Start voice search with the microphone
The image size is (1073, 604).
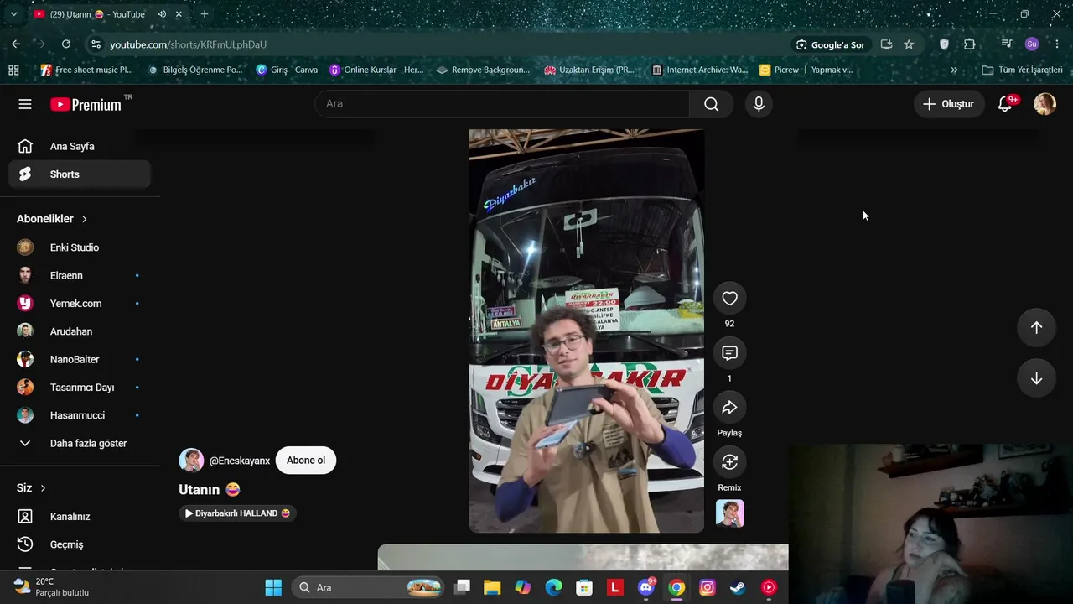759,104
